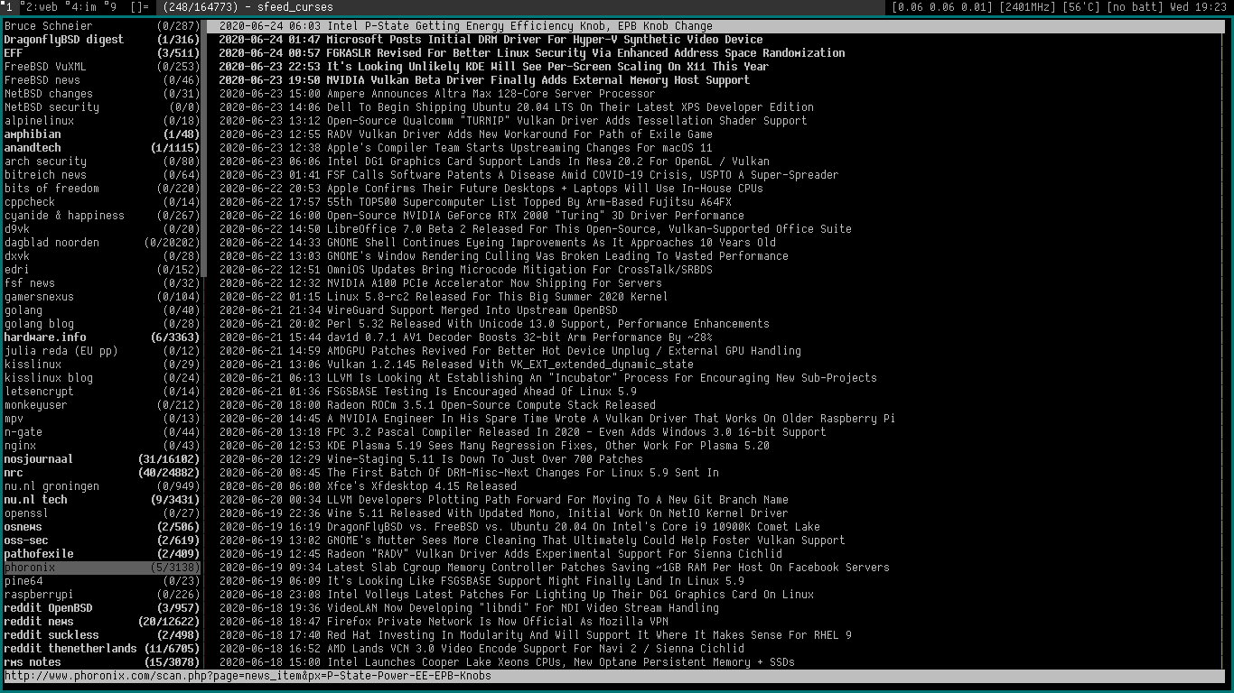Screen dimensions: 1234x693
Task: Select the nosjournaal feed in sidebar
Action: click(x=39, y=459)
